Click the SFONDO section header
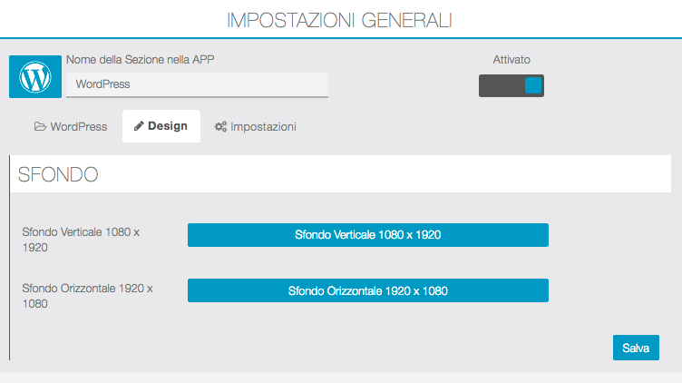 pyautogui.click(x=58, y=174)
